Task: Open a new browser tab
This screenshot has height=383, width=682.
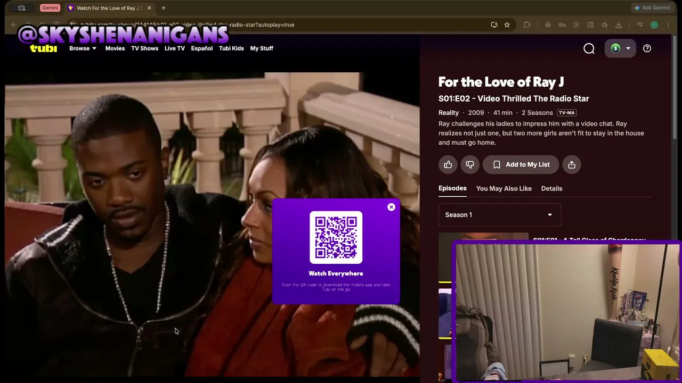Action: pyautogui.click(x=164, y=8)
